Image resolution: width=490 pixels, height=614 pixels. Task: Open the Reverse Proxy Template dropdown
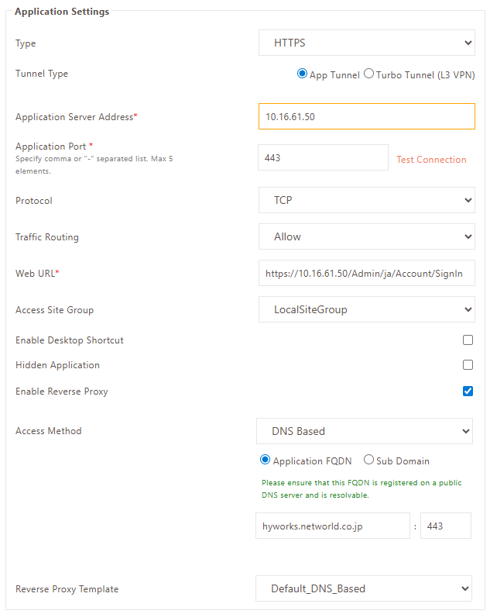tap(364, 588)
